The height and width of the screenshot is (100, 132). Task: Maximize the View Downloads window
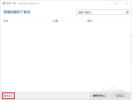pos(117,3)
